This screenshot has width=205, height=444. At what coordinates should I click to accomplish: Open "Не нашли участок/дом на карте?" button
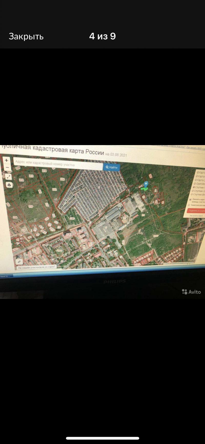click(36, 267)
